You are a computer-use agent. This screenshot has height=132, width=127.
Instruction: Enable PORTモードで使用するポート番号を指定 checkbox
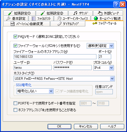click(x=15, y=103)
